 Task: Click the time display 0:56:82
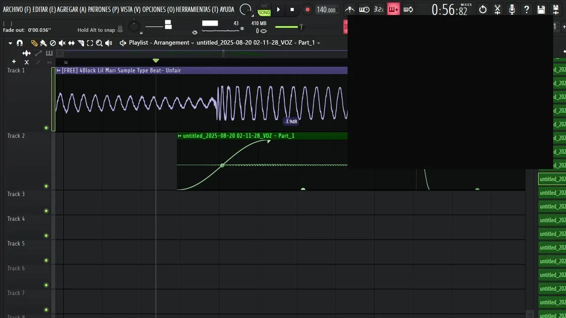[449, 10]
